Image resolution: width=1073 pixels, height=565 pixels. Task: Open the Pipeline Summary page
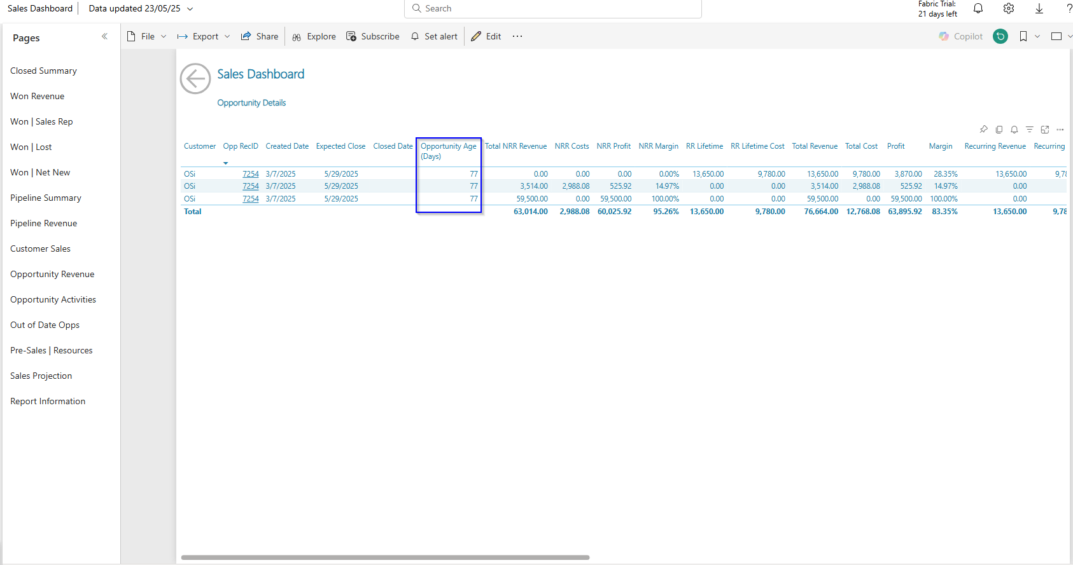click(46, 198)
